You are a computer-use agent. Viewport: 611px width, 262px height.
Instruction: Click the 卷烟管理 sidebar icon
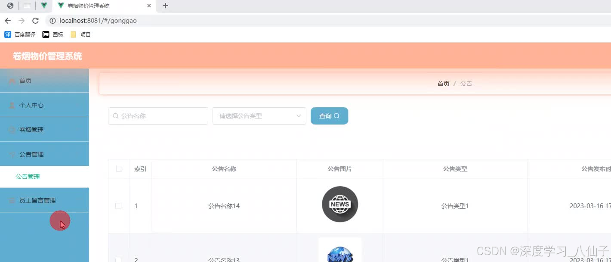11,129
